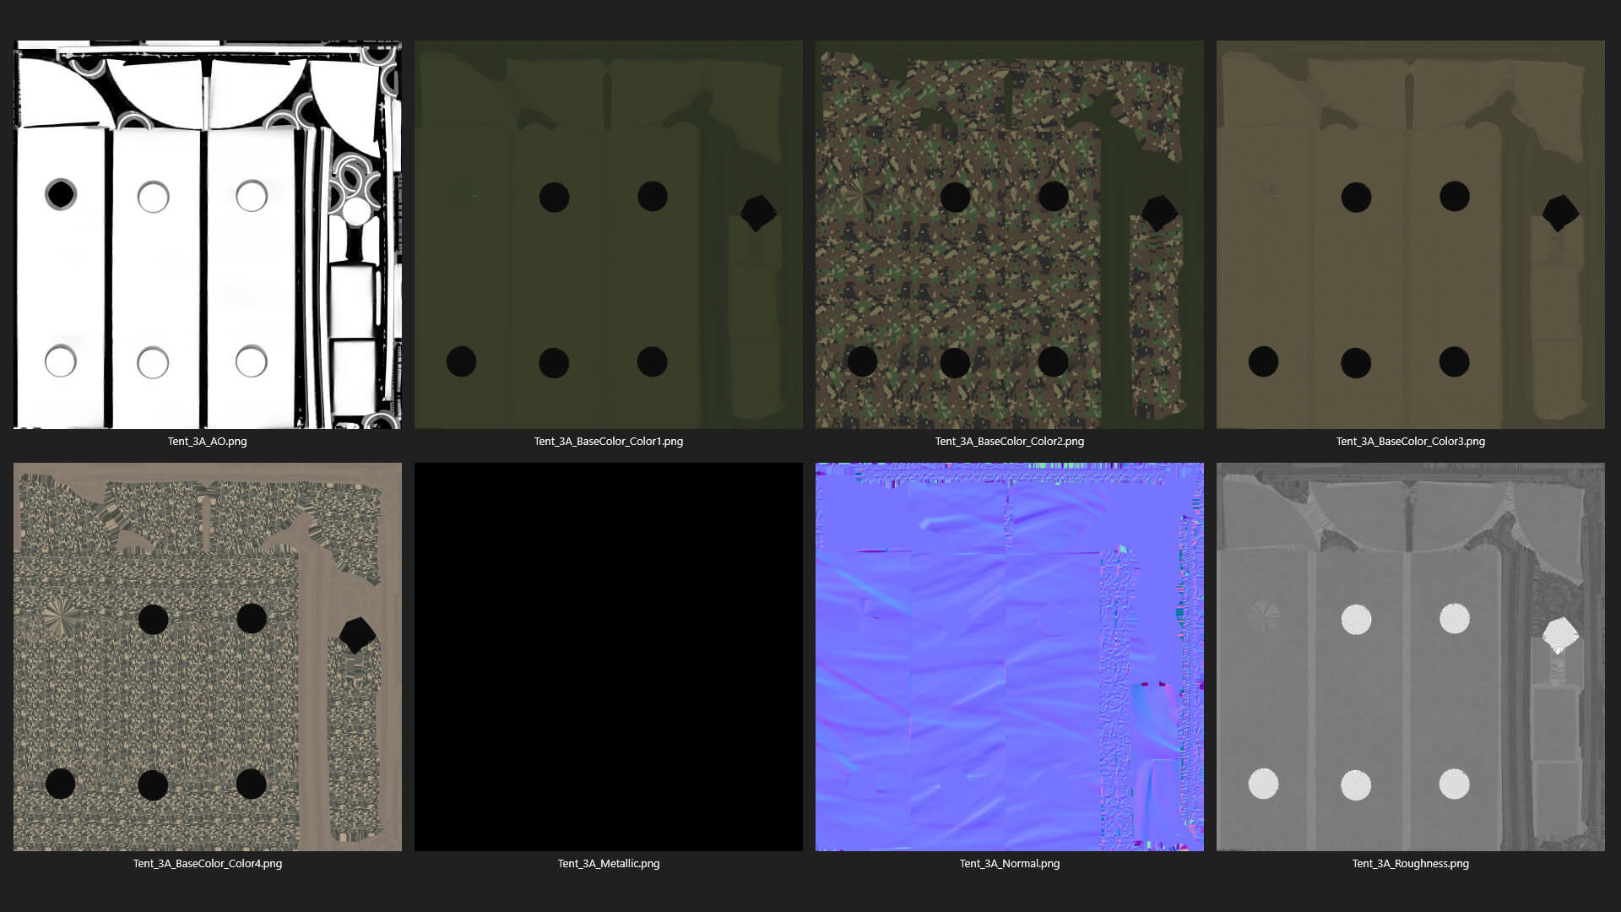
Task: Click the Tent_3A_BaseColor_Color1.png filename label
Action: point(608,441)
